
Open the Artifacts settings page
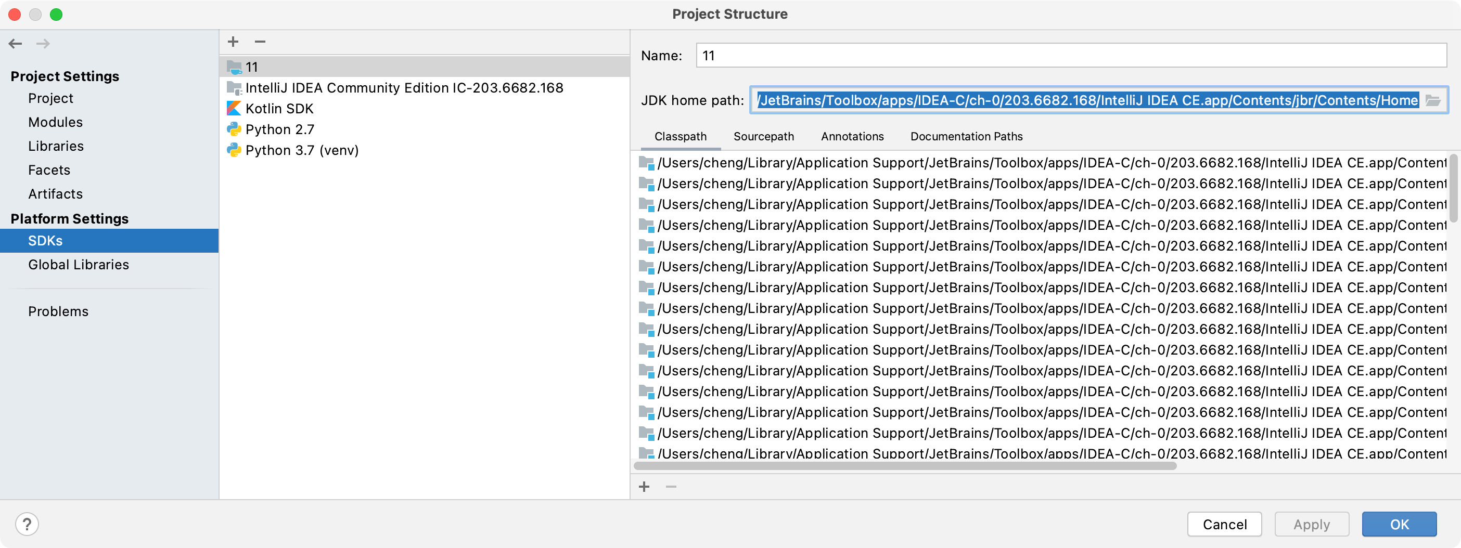click(56, 194)
